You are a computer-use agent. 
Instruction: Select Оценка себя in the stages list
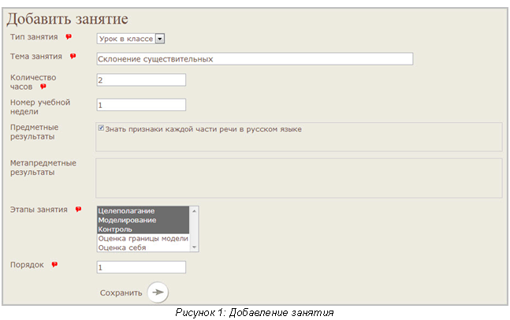click(143, 247)
